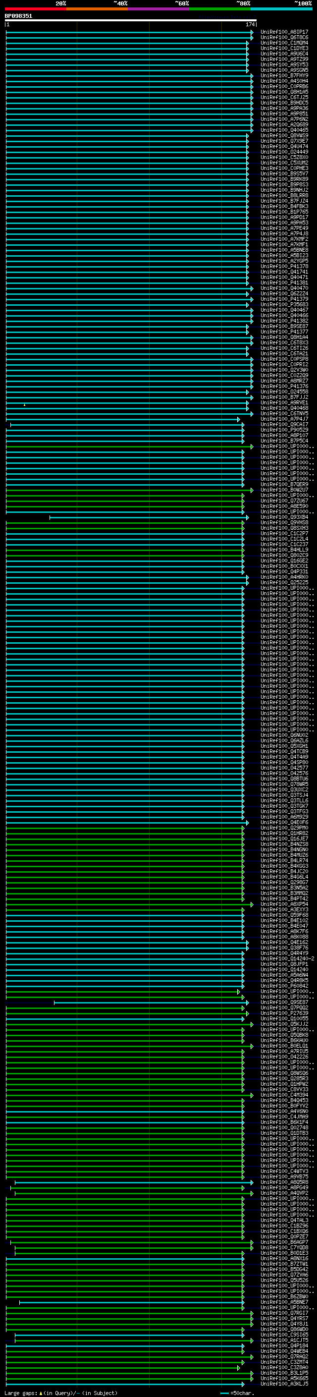
Task: Click the UniRef100_A4S0H4 entry
Action: coord(284,81)
